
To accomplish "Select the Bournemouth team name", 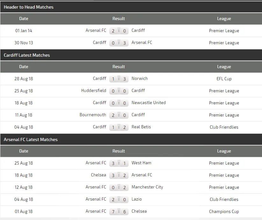I will (93, 115).
